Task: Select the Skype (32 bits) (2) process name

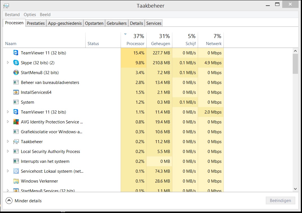Action: [x=38, y=63]
